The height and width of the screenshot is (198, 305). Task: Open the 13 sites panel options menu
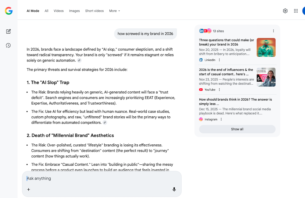(x=273, y=31)
